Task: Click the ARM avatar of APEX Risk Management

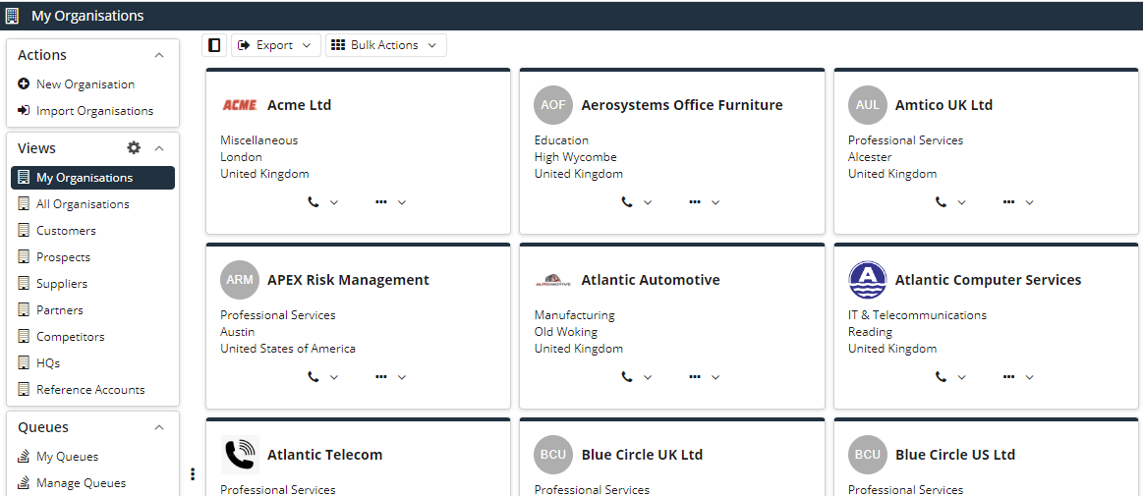Action: (240, 280)
